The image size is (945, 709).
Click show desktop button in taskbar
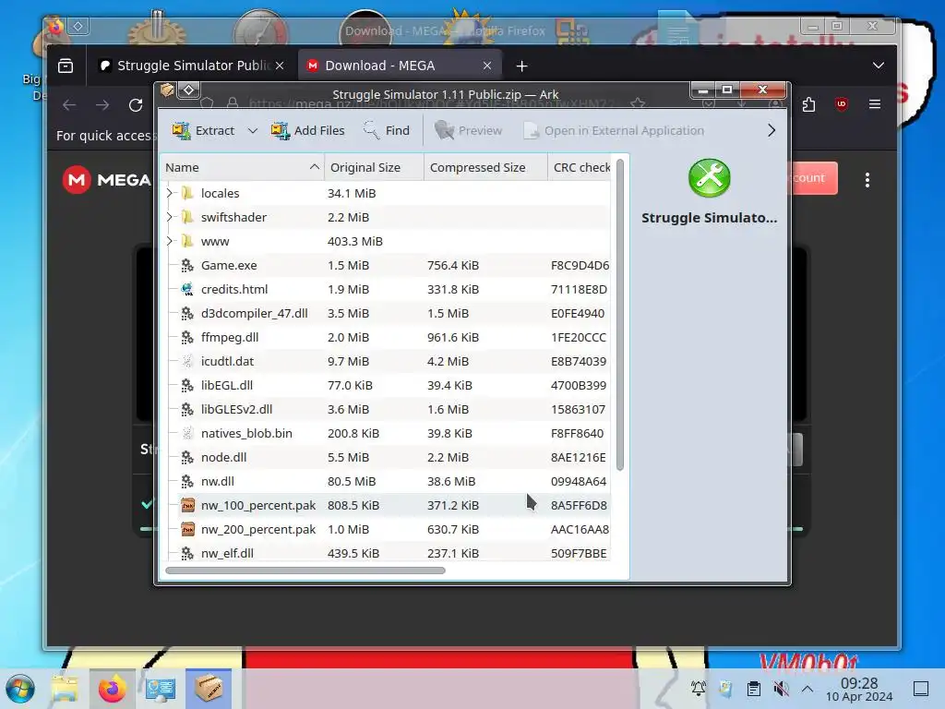[921, 689]
